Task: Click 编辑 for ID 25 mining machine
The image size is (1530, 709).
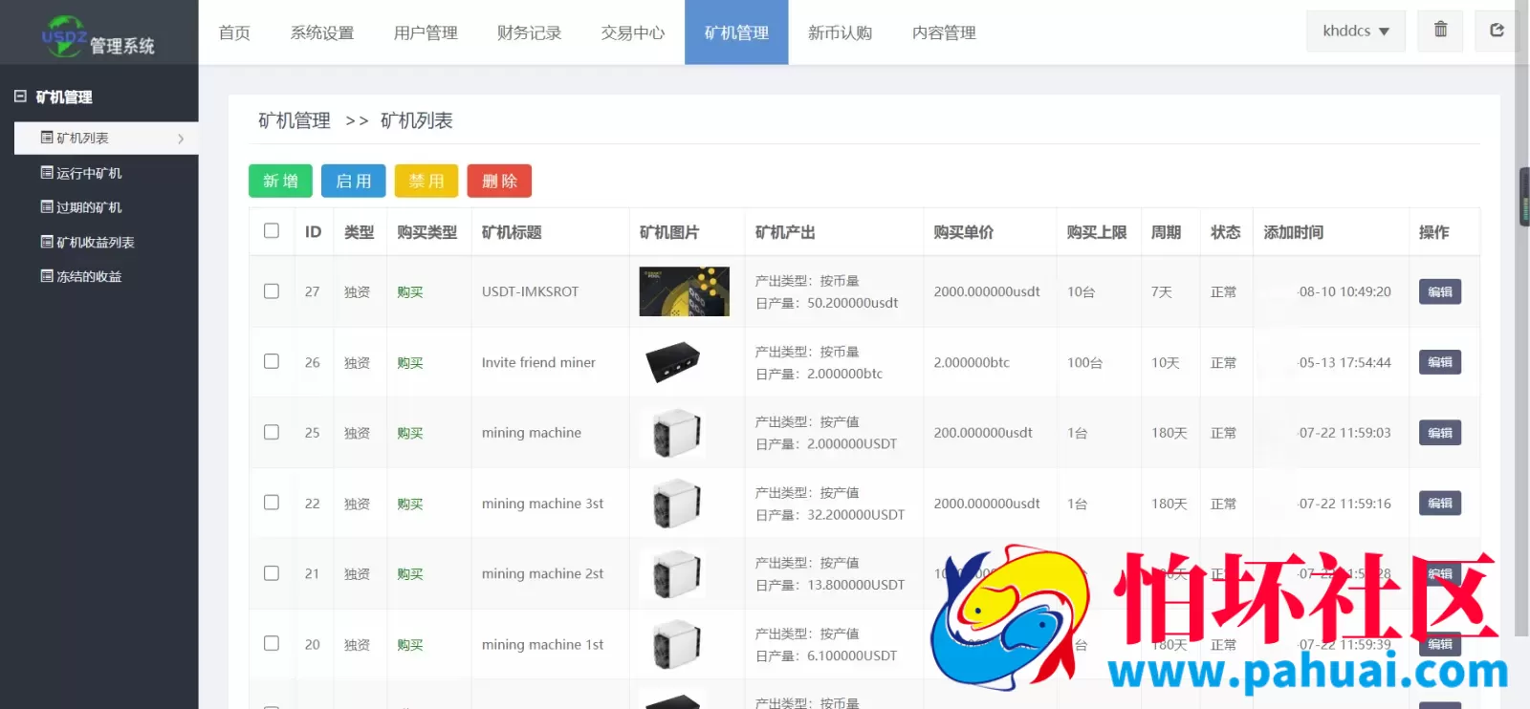Action: tap(1440, 433)
